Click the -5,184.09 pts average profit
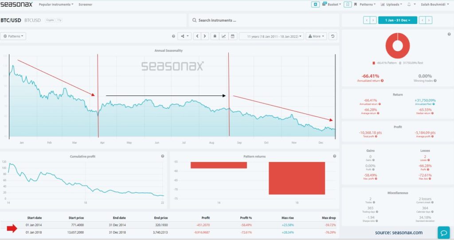The width and height of the screenshot is (454, 240). click(425, 133)
